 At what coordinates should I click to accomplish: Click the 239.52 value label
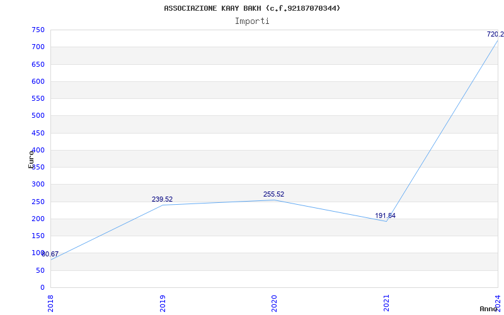click(x=162, y=200)
